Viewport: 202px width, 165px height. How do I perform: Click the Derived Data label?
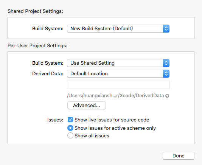[48, 73]
